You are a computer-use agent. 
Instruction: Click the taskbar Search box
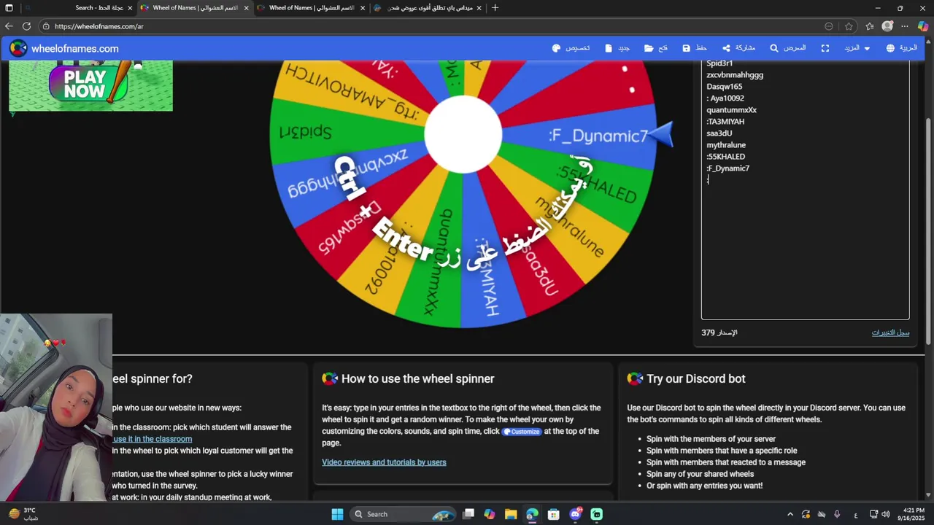coord(403,514)
